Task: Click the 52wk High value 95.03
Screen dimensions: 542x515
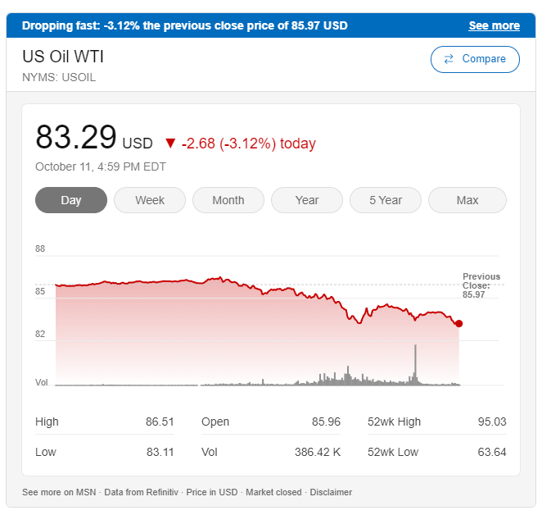Action: point(491,422)
